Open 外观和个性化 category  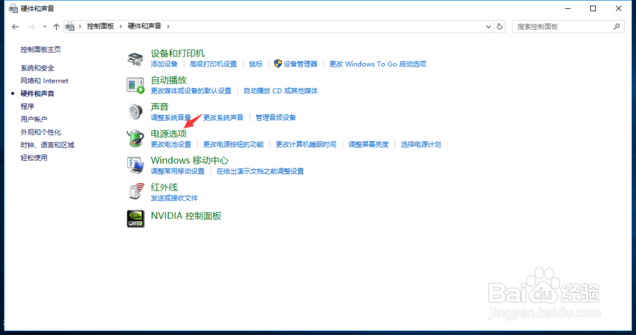click(41, 132)
